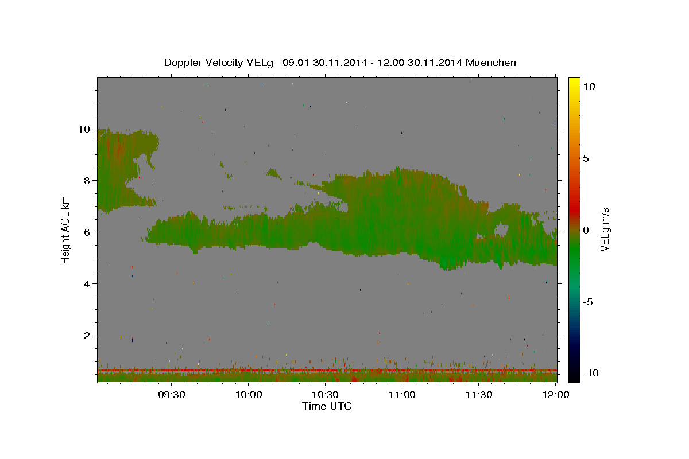Click the colorbar tick value 10
This screenshot has height=459, width=689.
pyautogui.click(x=589, y=87)
